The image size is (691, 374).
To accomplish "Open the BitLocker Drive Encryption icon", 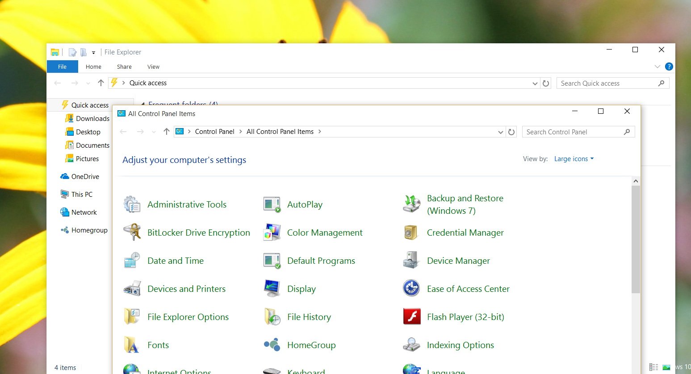I will tap(132, 233).
